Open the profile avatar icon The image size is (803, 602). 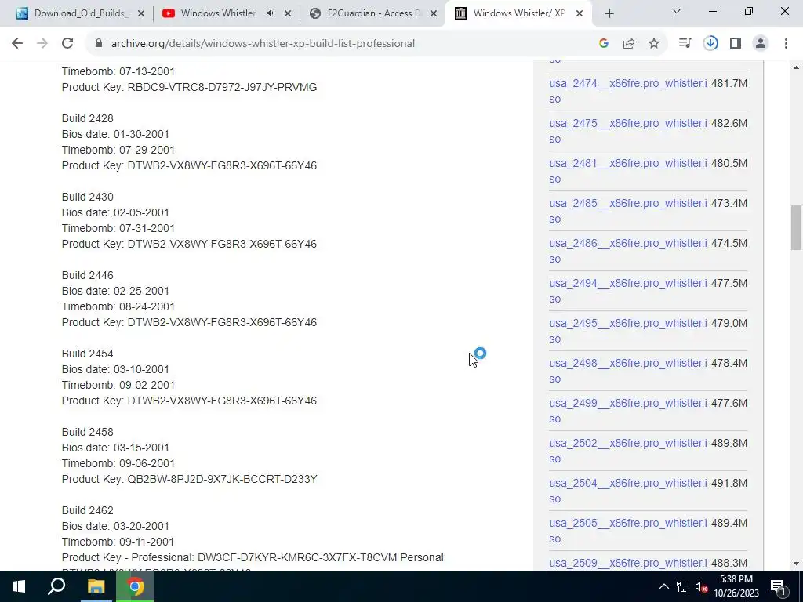click(x=761, y=44)
